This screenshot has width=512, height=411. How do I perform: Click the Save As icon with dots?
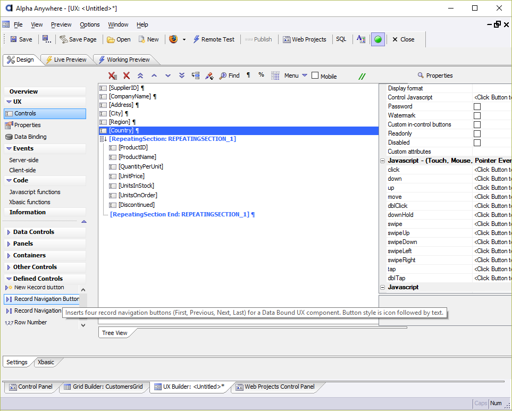tap(47, 39)
